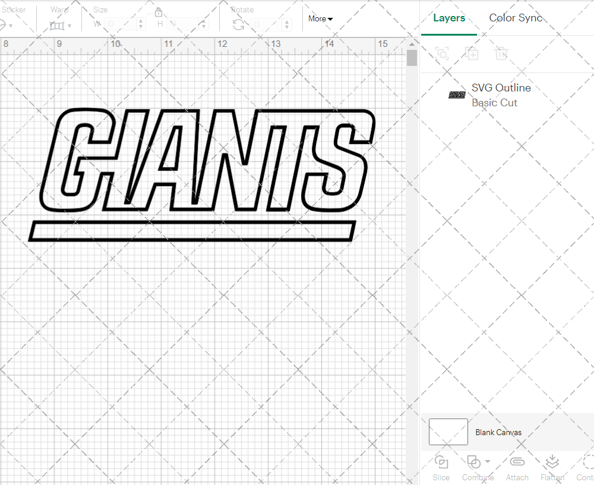The height and width of the screenshot is (485, 594).
Task: Open the More dropdown menu
Action: click(320, 18)
